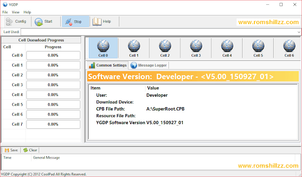This screenshot has height=177, width=302.
Task: Close the YGDP window
Action: 294,4
